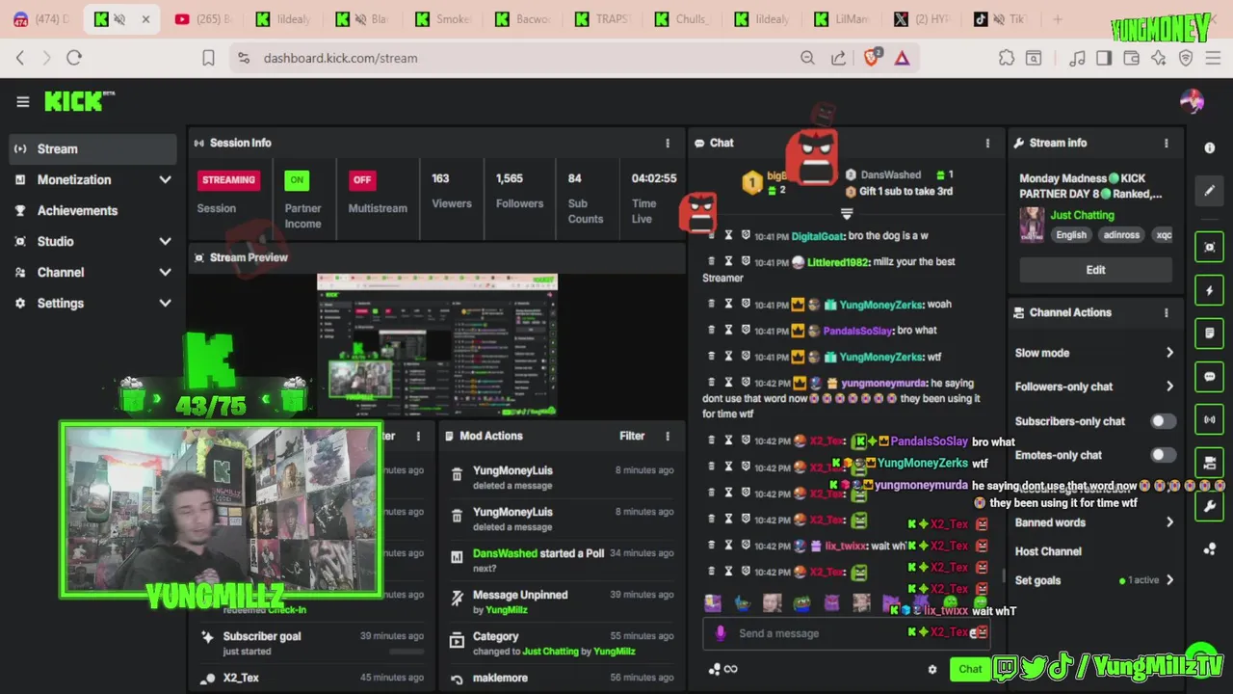
Task: Click the three-dots cluster icon in right toolbar
Action: coord(1210,549)
